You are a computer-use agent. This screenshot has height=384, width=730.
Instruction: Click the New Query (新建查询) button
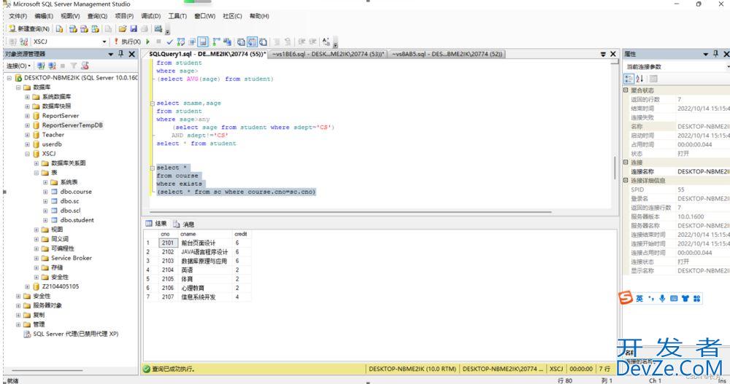tap(29, 29)
